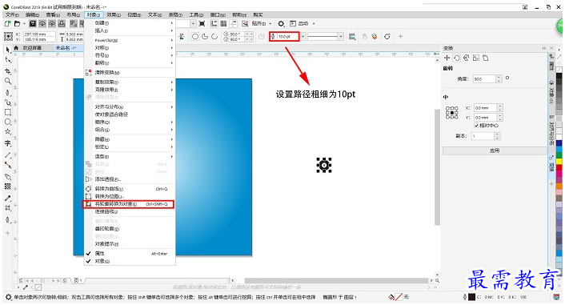Select the Rectangle tool
The image size is (565, 305).
pos(7,112)
